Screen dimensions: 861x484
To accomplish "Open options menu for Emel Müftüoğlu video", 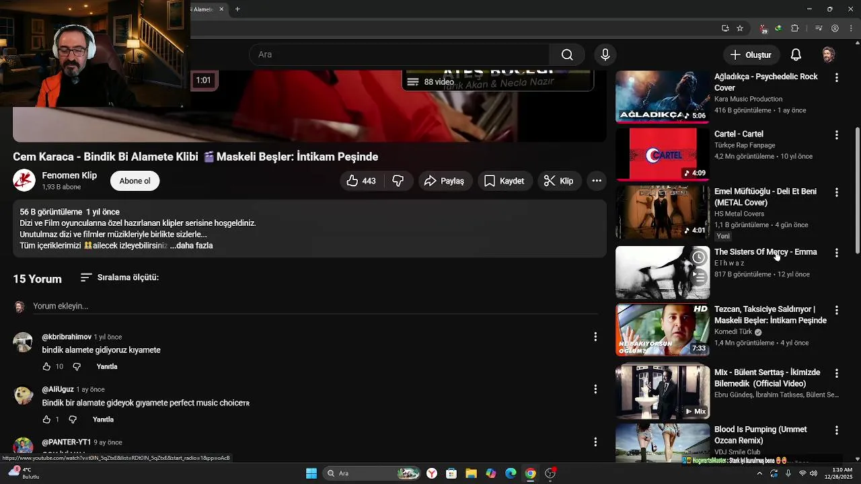I will point(837,192).
